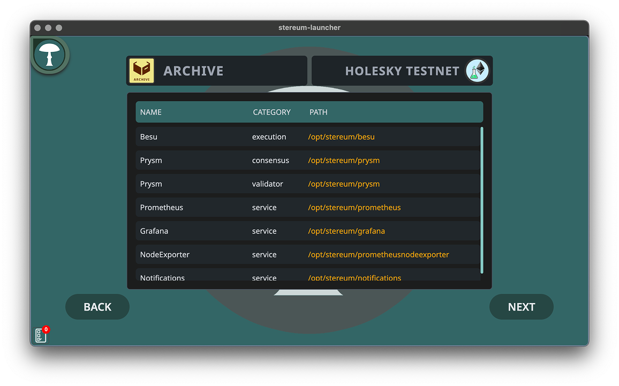This screenshot has height=386, width=619.
Task: Click the NEXT button
Action: [521, 307]
